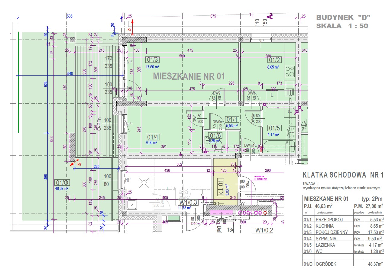Screen dimensions: 385x269
Task: Click the 562 dimension in W1/0.3
Action: click(180, 164)
